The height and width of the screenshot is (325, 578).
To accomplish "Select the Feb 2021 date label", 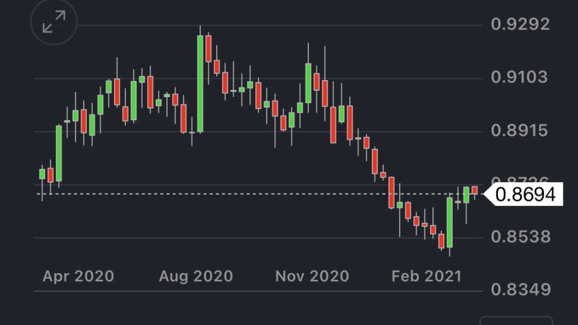I will pyautogui.click(x=427, y=276).
